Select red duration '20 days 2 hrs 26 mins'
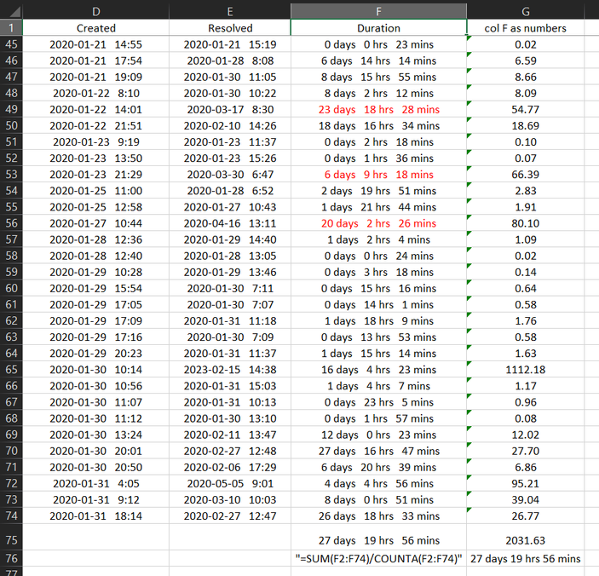Viewport: 599px width, 576px height. click(378, 223)
